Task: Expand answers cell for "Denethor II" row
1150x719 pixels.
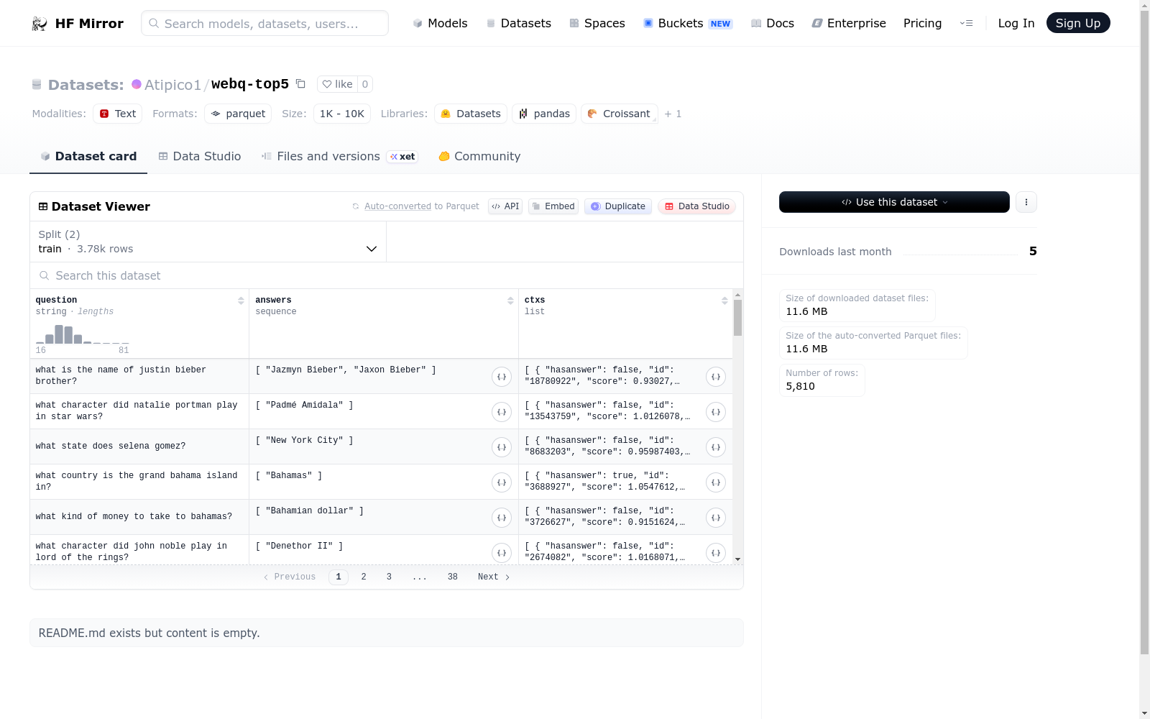Action: pos(502,553)
